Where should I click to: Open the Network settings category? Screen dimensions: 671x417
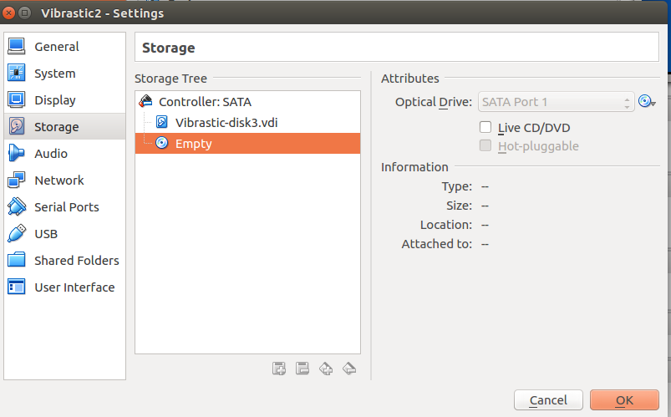[58, 181]
